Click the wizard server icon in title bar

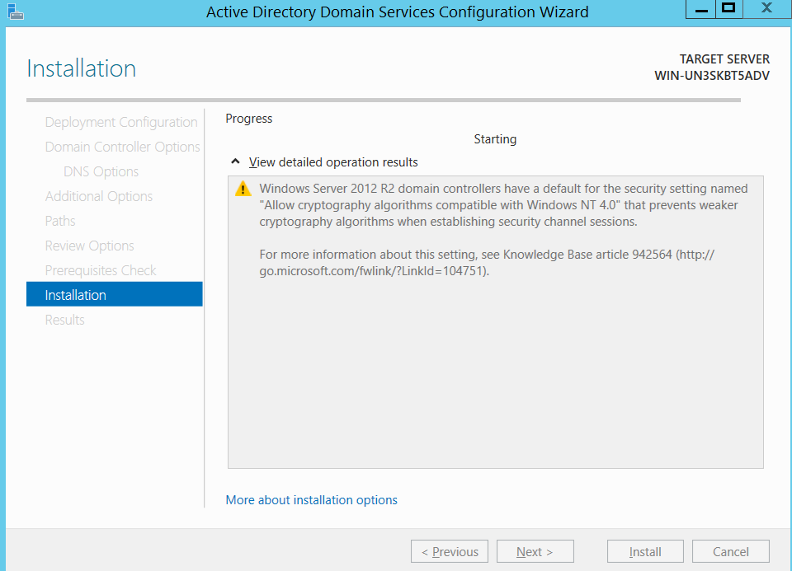pos(15,12)
